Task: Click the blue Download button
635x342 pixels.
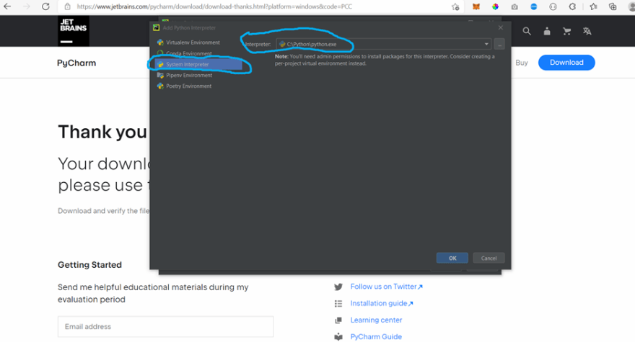Action: 566,63
